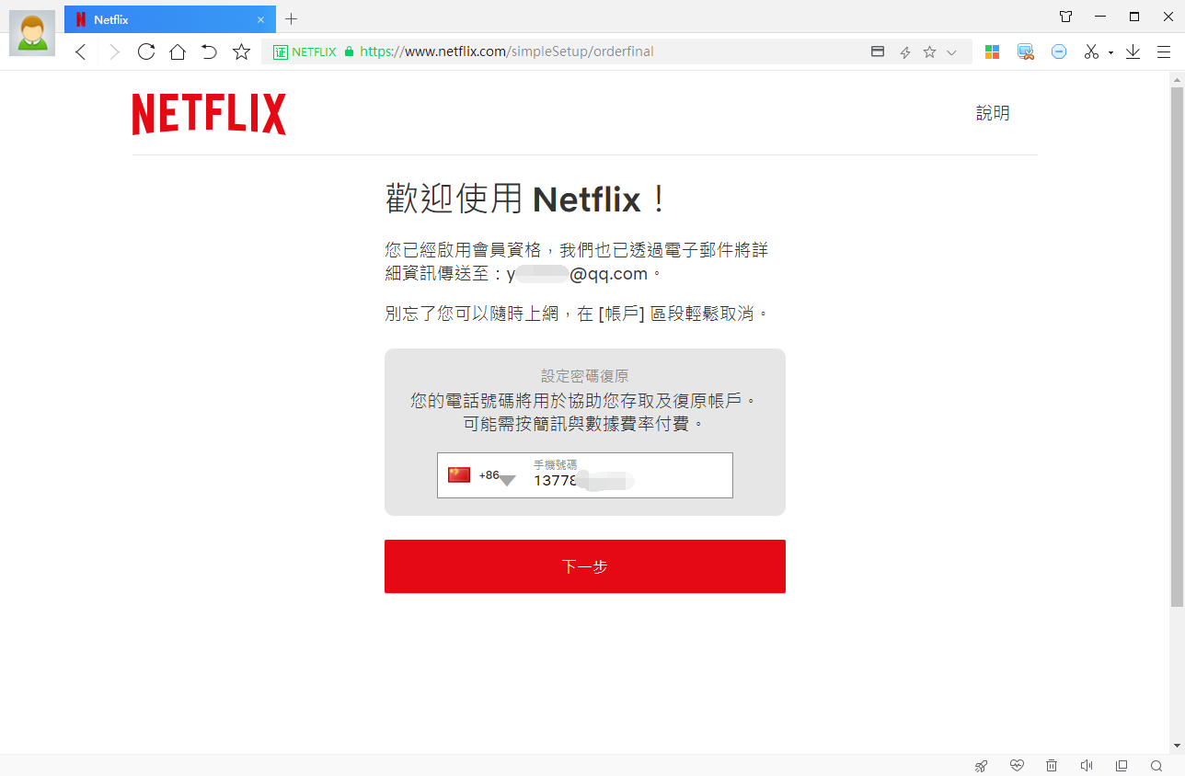Screen dimensions: 1185x776
Task: Open the browser hamburger menu
Action: click(x=1164, y=52)
